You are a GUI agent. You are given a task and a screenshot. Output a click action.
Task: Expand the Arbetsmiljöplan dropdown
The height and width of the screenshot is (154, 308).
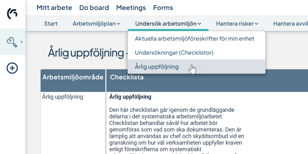point(96,23)
